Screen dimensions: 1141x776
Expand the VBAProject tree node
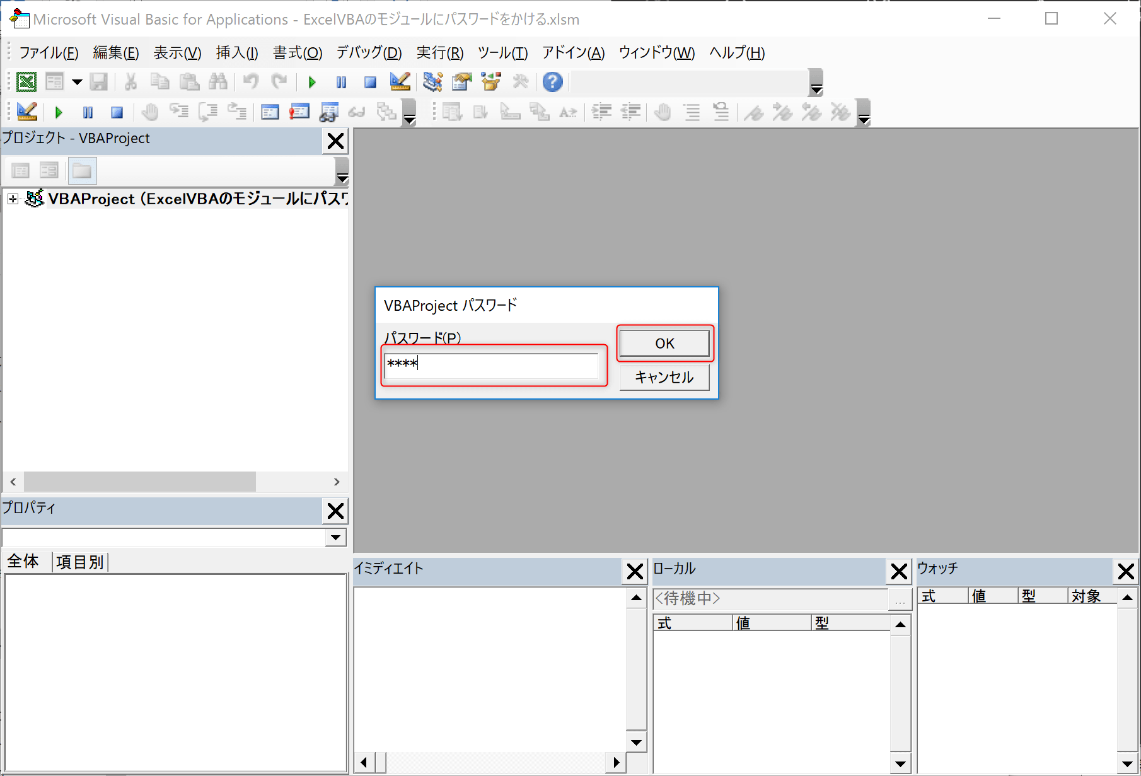(x=13, y=199)
